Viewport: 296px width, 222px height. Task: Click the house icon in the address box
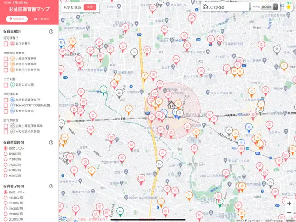coord(205,7)
